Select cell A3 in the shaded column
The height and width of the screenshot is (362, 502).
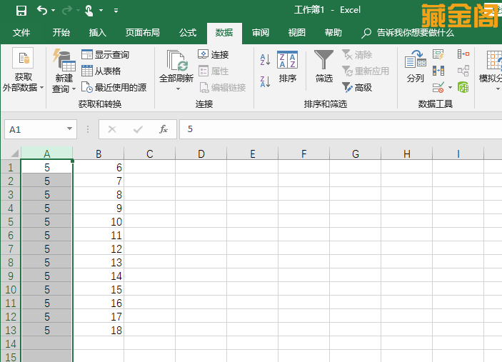point(46,195)
